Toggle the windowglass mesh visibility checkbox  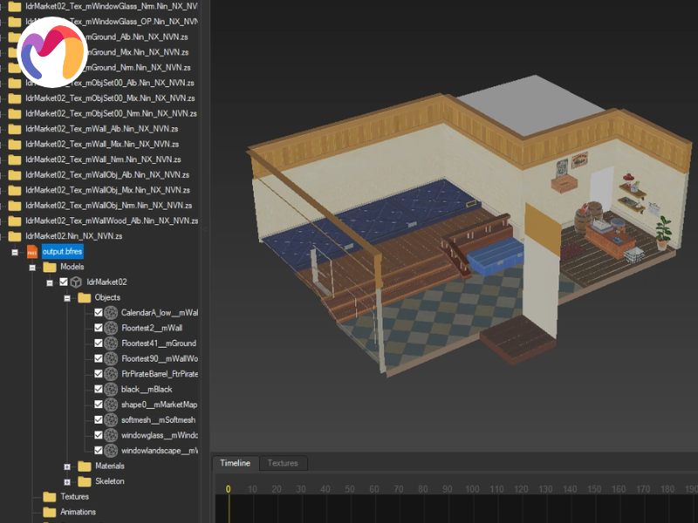coord(99,435)
